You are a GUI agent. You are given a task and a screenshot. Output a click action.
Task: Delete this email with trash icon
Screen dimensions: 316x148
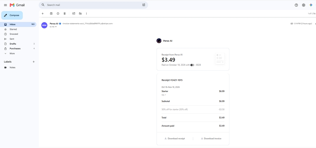[65, 13]
